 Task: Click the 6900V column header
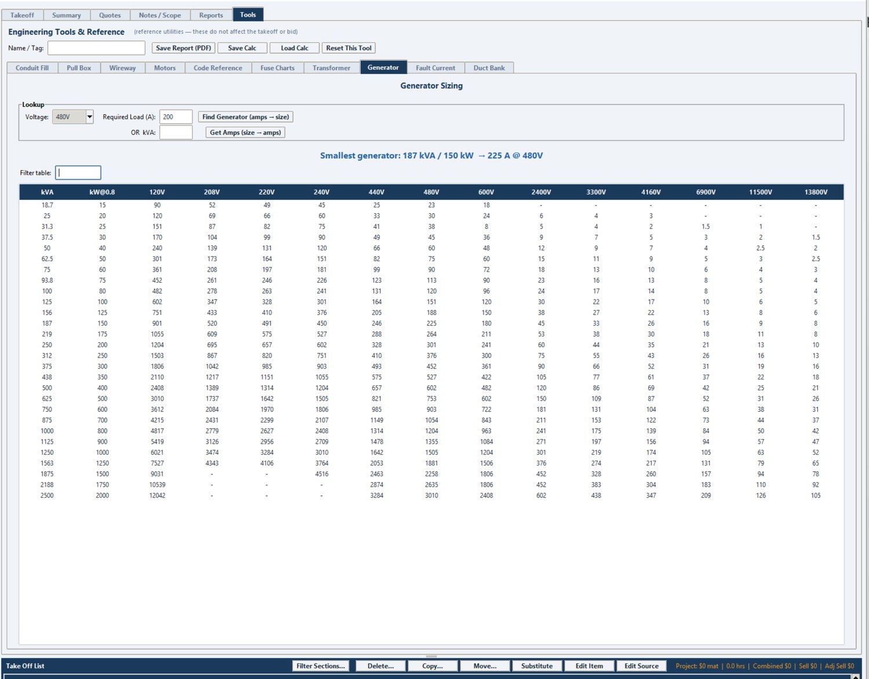coord(706,192)
